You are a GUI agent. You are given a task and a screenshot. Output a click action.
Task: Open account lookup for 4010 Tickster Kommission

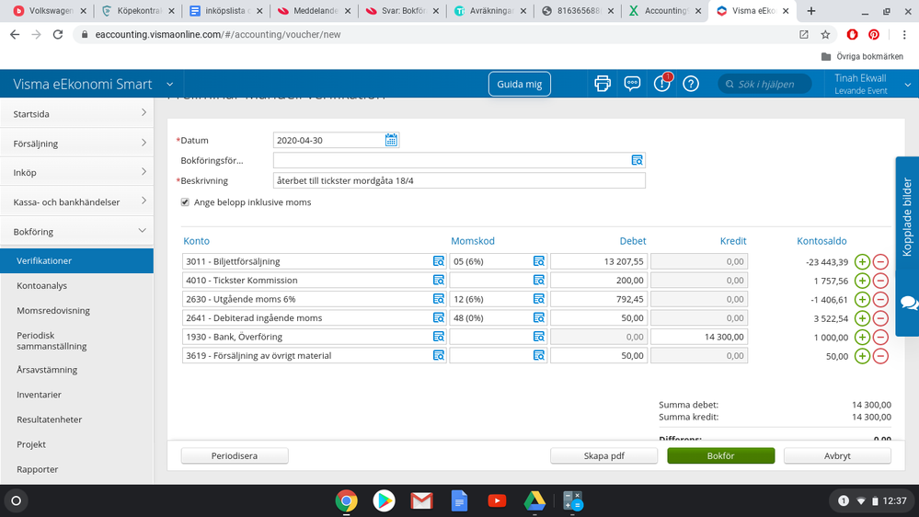[x=439, y=281]
